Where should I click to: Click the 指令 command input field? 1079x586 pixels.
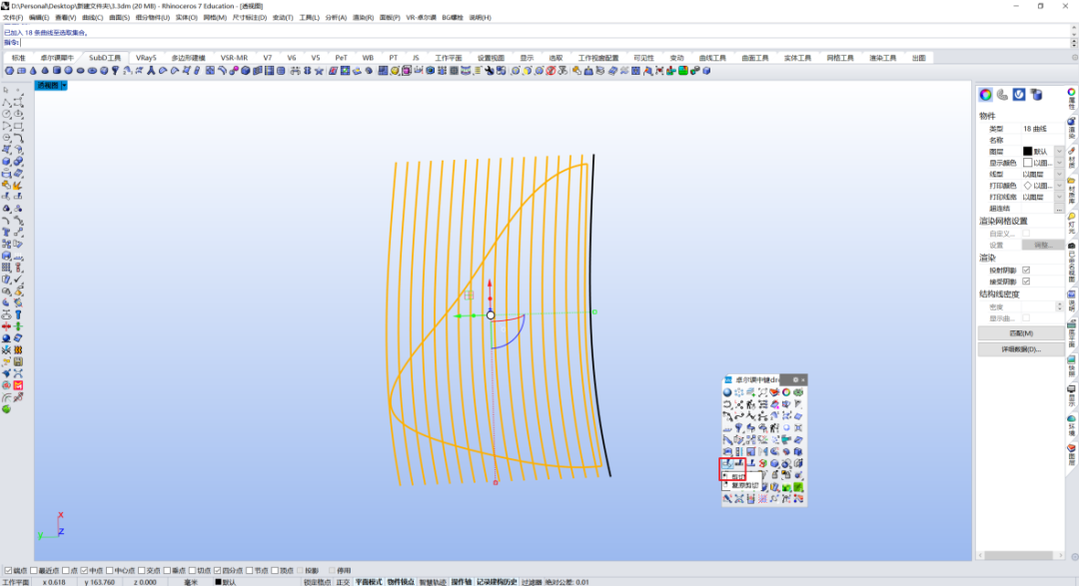pos(543,43)
